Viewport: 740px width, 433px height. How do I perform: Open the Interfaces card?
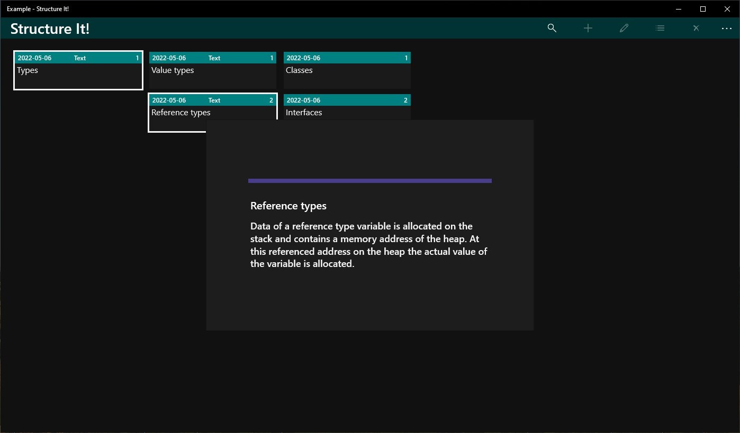[x=347, y=107]
